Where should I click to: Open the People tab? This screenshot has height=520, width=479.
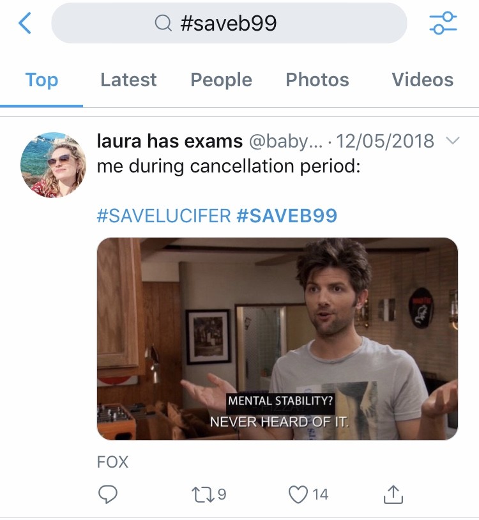(221, 80)
